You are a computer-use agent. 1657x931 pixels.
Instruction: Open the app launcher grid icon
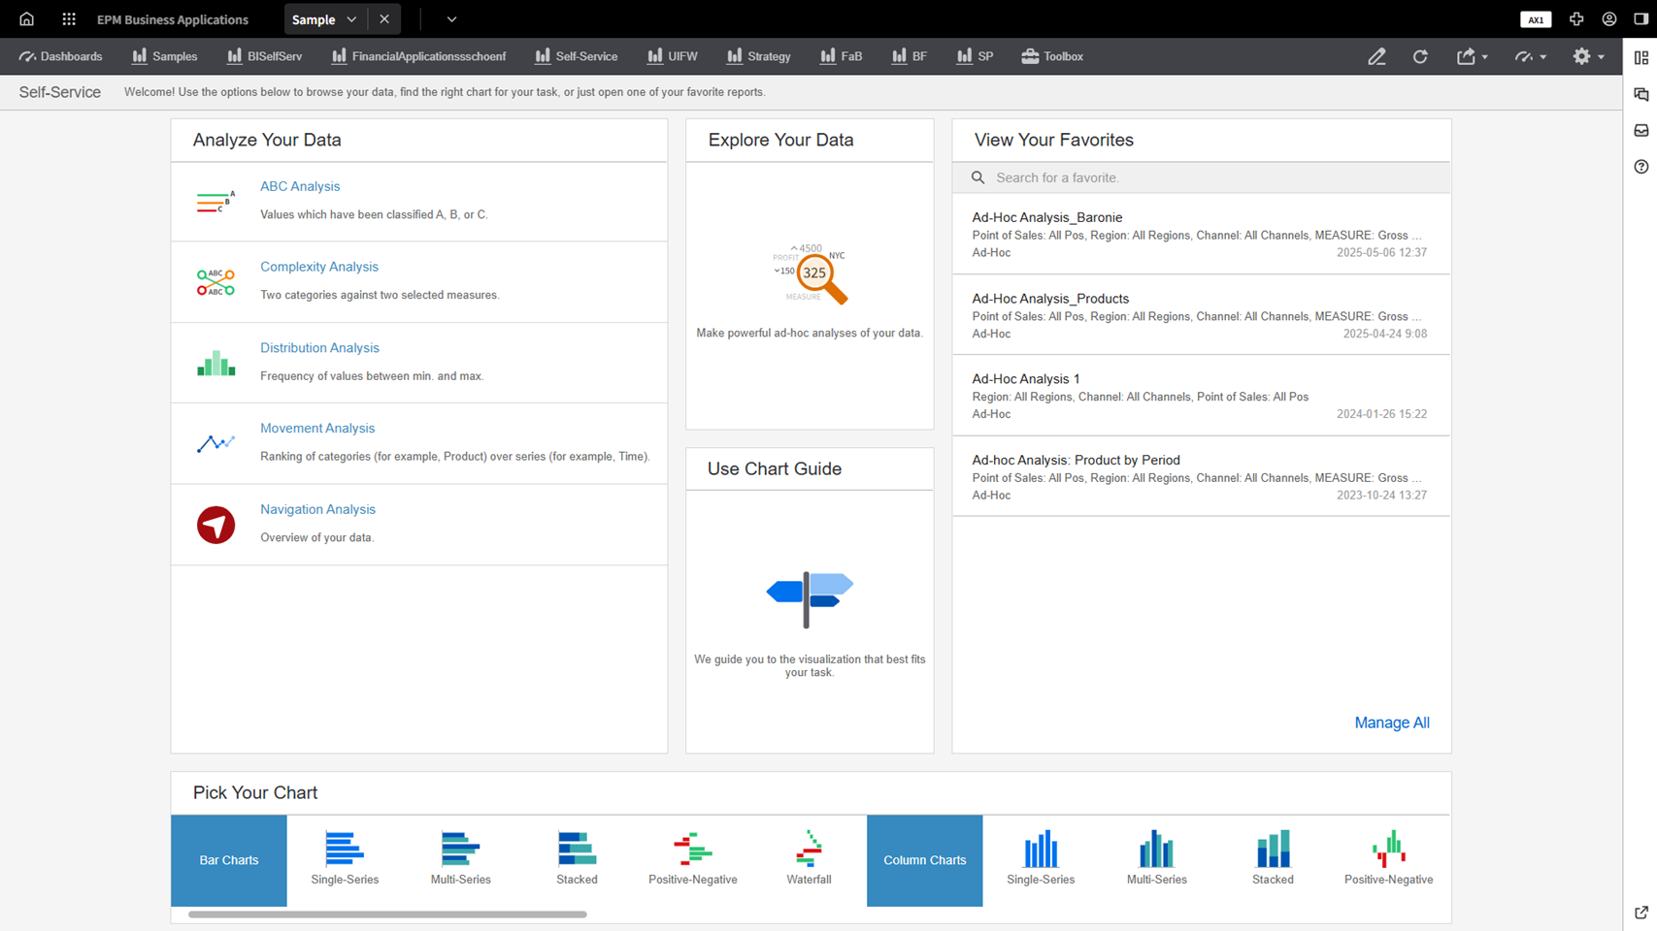[x=69, y=19]
